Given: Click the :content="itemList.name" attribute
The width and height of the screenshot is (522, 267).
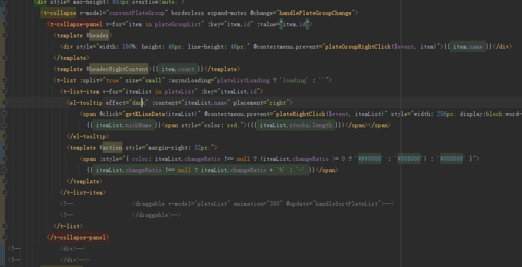Looking at the screenshot, I should point(191,103).
